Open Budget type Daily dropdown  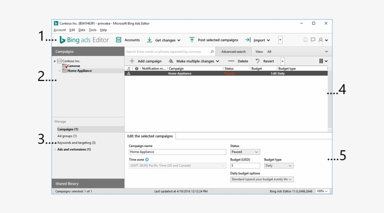[279, 166]
